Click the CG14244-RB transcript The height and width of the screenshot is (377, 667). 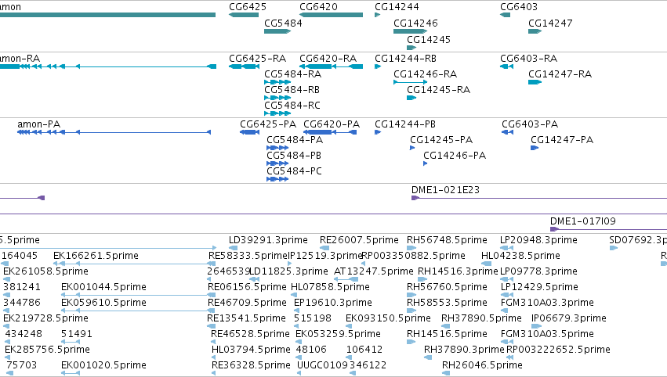click(x=377, y=66)
